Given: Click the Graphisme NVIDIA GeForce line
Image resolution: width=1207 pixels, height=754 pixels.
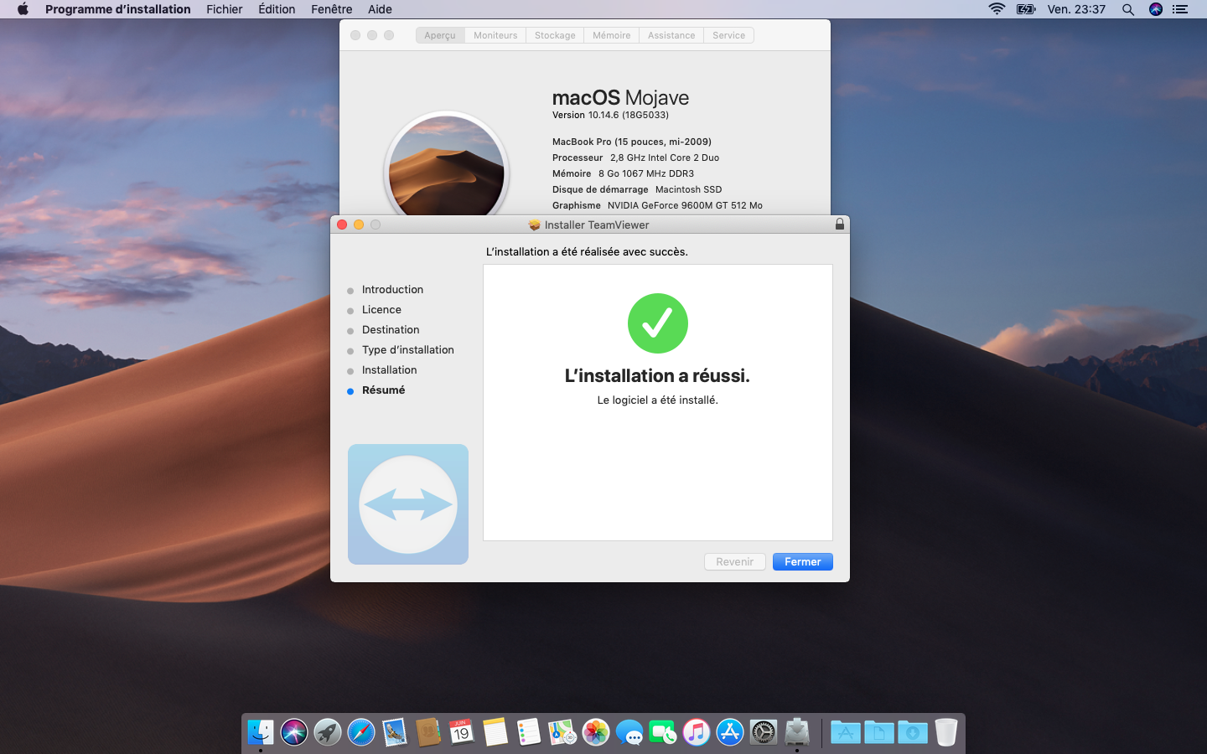Looking at the screenshot, I should coord(657,205).
